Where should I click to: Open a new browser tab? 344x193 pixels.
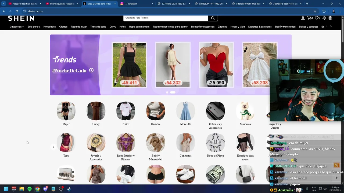click(307, 4)
